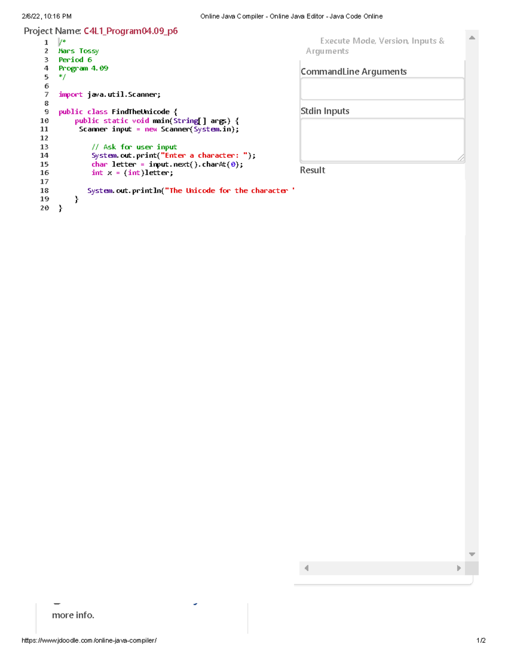Click the "Ask for user input" comment
This screenshot has height=657, width=508.
134,147
